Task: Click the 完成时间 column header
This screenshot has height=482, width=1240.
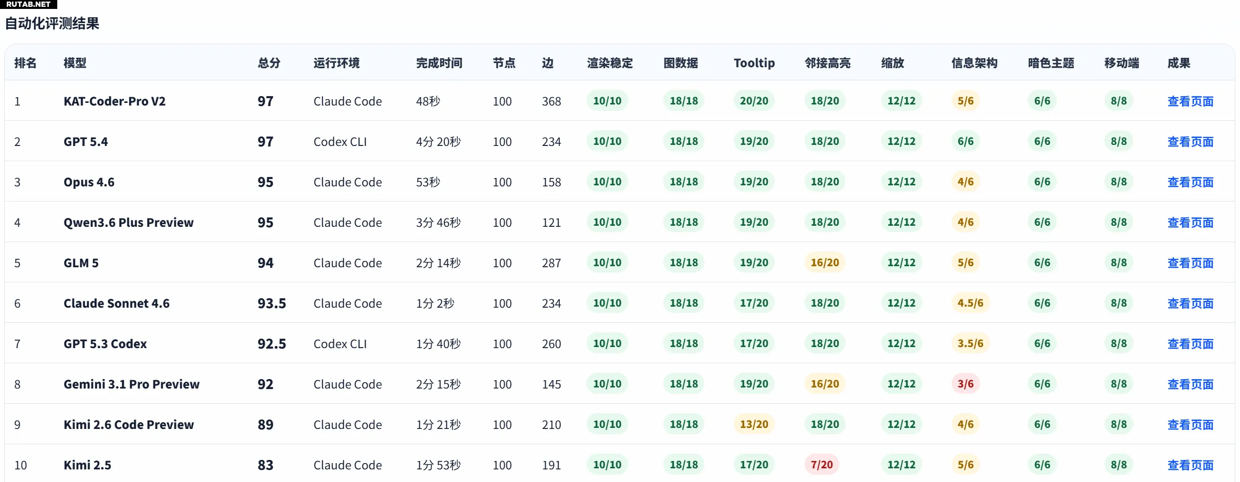Action: coord(439,63)
